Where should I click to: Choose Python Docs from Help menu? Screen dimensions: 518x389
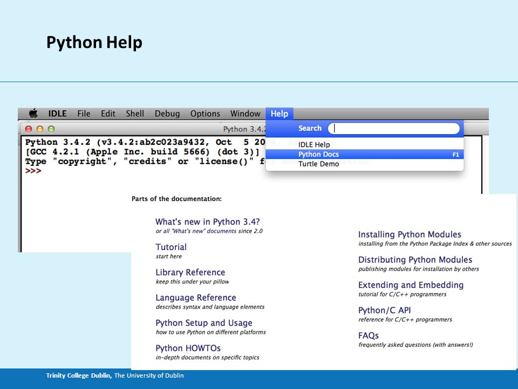click(364, 154)
